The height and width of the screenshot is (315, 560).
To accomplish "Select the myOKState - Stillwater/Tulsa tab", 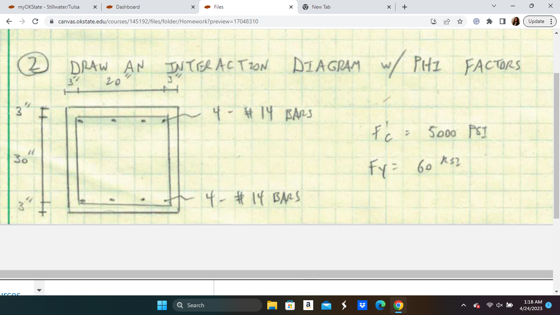I will point(49,7).
